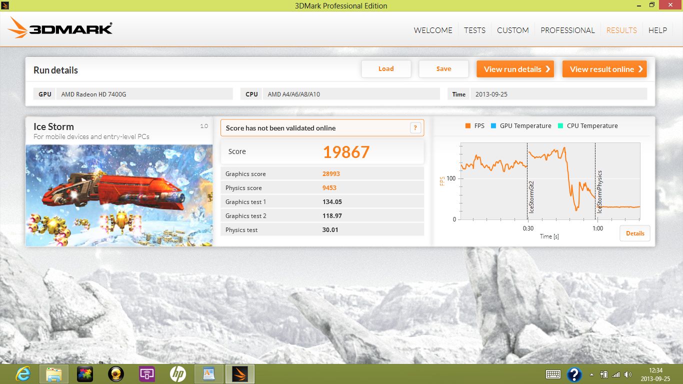The width and height of the screenshot is (683, 384).
Task: Click the 'Ice Storm' test title
Action: [53, 126]
